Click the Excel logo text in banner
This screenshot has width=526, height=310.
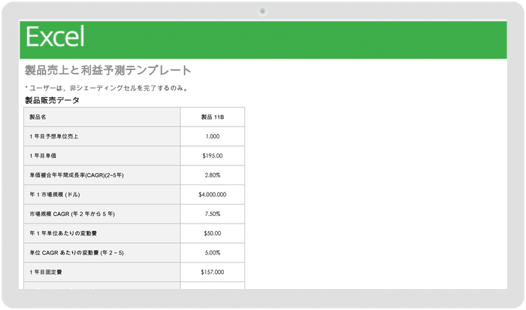55,36
